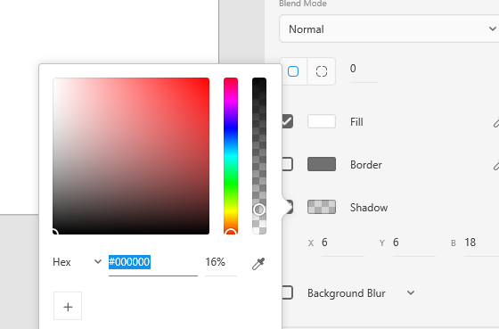This screenshot has width=499, height=329.
Task: Click the alpha opacity slider handle
Action: point(259,210)
